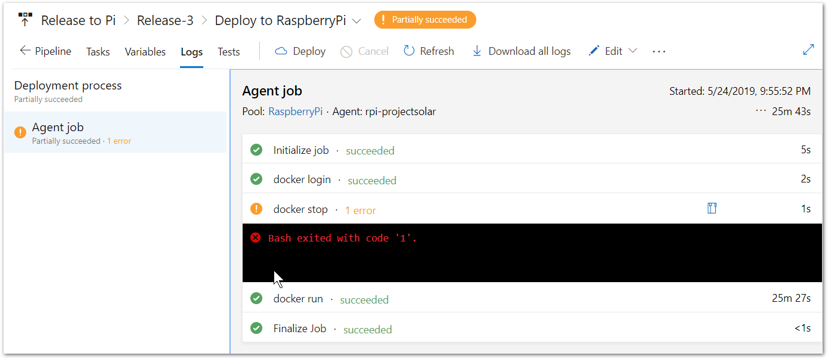Screen dimensions: 828x359
Task: Click the green check icon for Initialize job
Action: pos(256,150)
